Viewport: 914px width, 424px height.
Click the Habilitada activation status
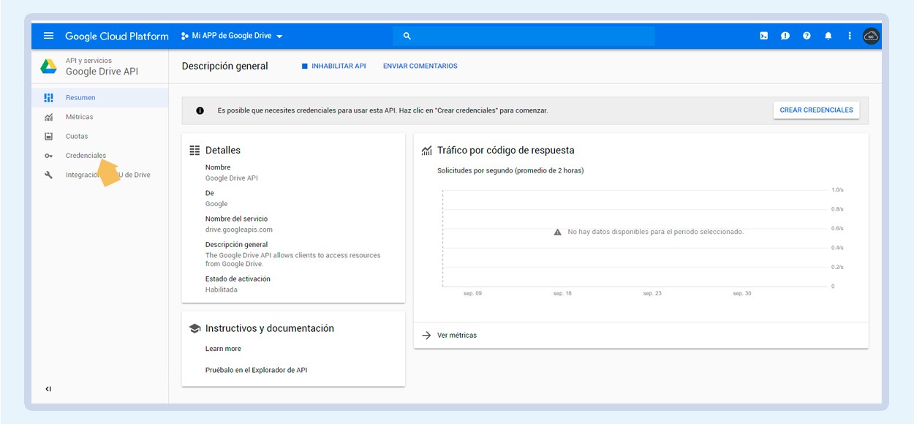click(x=222, y=289)
